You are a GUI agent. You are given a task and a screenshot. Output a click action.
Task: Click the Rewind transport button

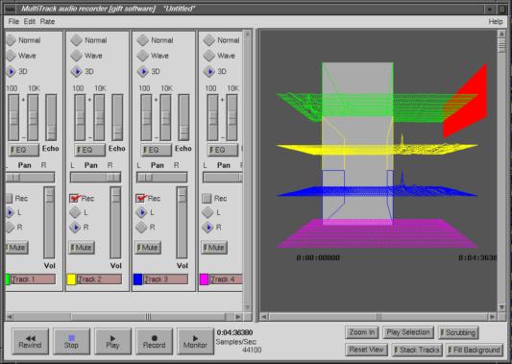pos(31,342)
